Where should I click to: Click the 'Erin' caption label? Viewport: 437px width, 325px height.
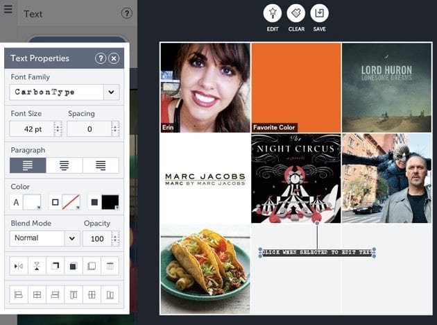coord(168,128)
